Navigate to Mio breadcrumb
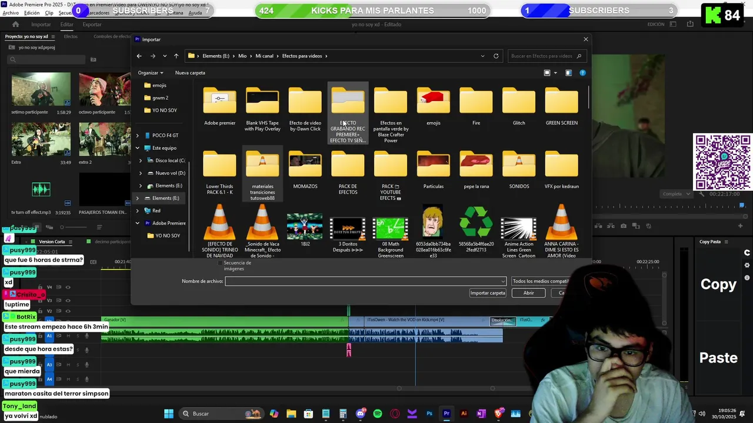753x423 pixels. tap(242, 56)
